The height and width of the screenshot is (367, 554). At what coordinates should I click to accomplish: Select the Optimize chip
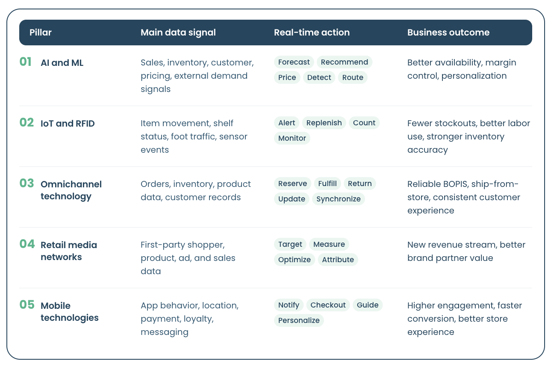(295, 260)
